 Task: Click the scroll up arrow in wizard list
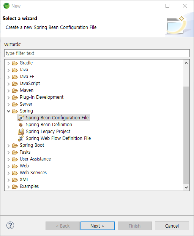click(x=186, y=63)
